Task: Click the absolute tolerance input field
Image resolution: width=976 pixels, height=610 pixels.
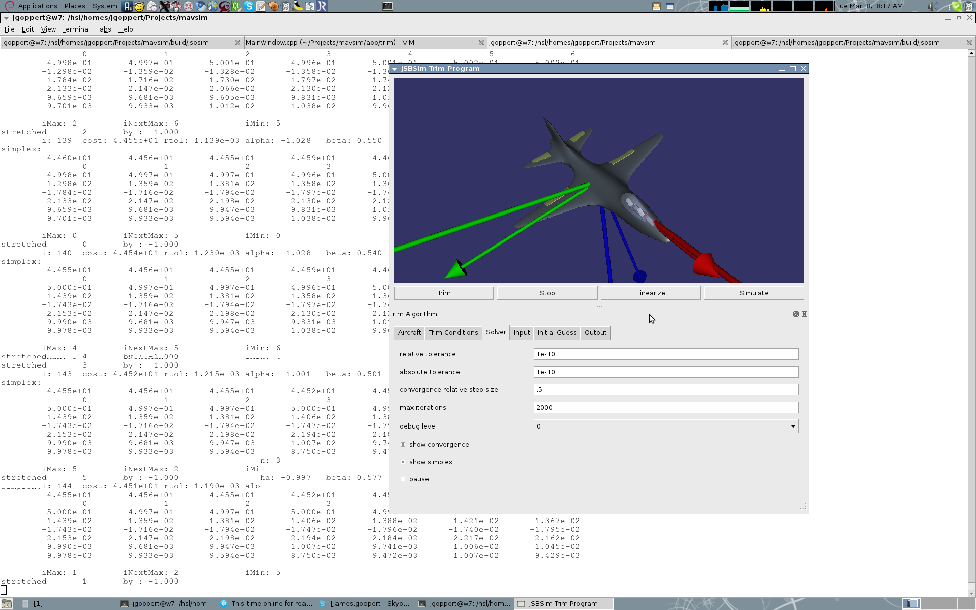Action: (x=666, y=372)
